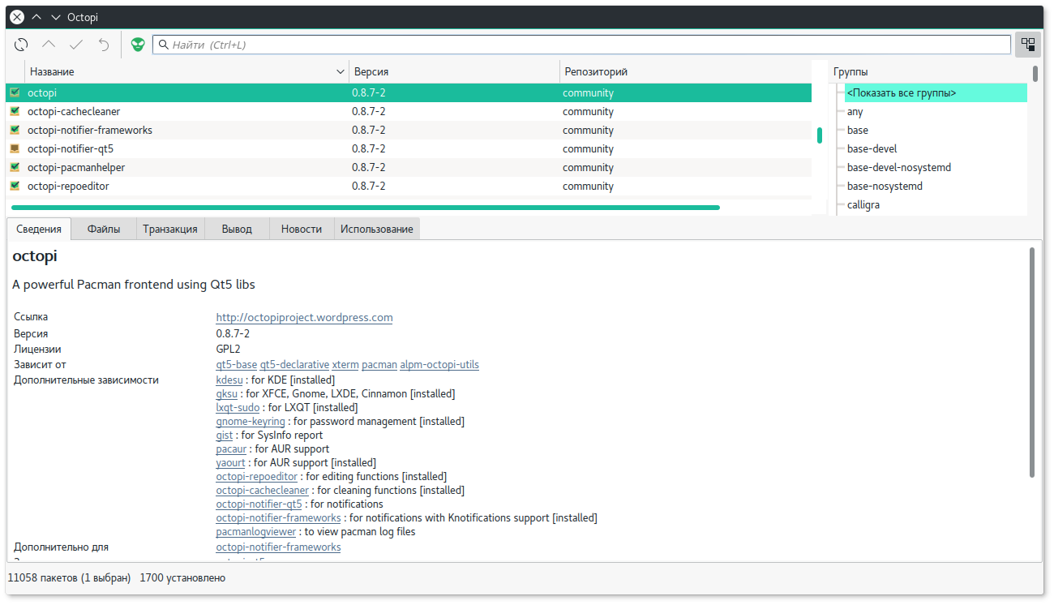Screen dimensions: 1054x605
Task: Click the status icon of octopi-notifier-qt5
Action: [15, 149]
